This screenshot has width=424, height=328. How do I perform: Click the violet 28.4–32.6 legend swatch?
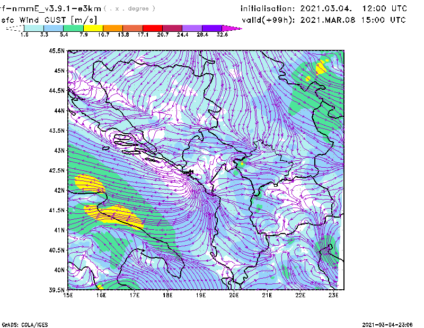[212, 28]
